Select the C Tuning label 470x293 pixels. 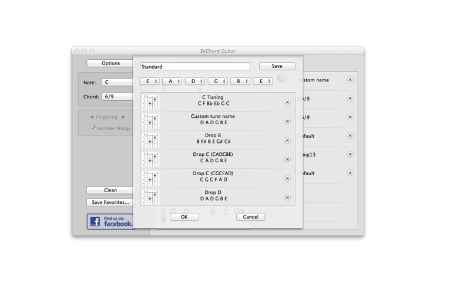click(x=213, y=97)
